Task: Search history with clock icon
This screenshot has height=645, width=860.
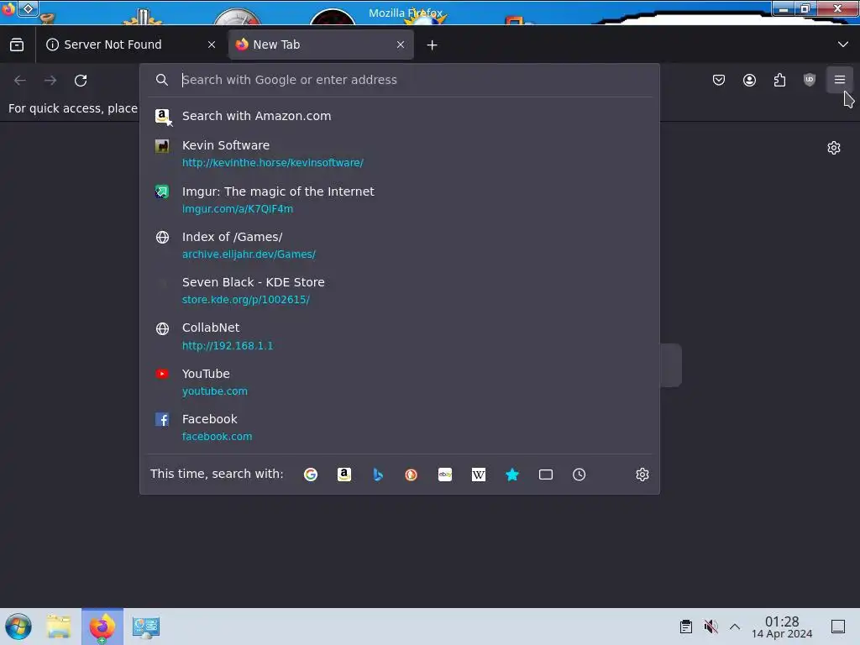Action: (x=579, y=475)
